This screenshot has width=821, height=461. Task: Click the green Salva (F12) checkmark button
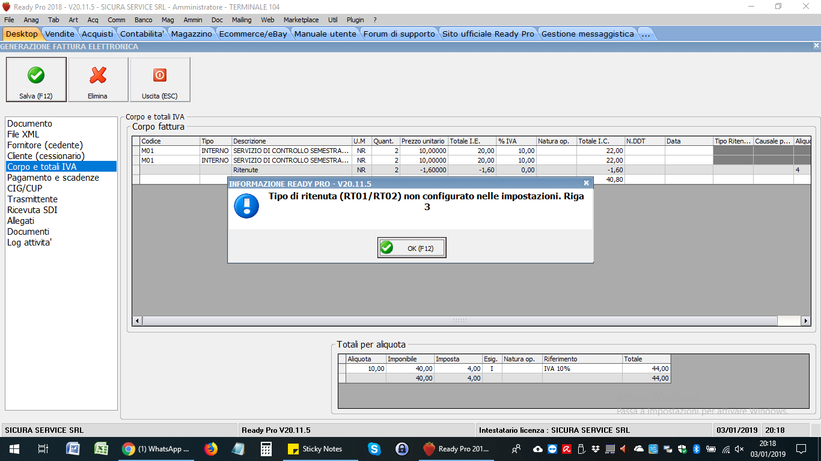point(36,80)
